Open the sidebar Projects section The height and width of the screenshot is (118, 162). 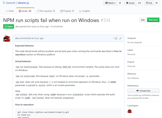click(131, 62)
